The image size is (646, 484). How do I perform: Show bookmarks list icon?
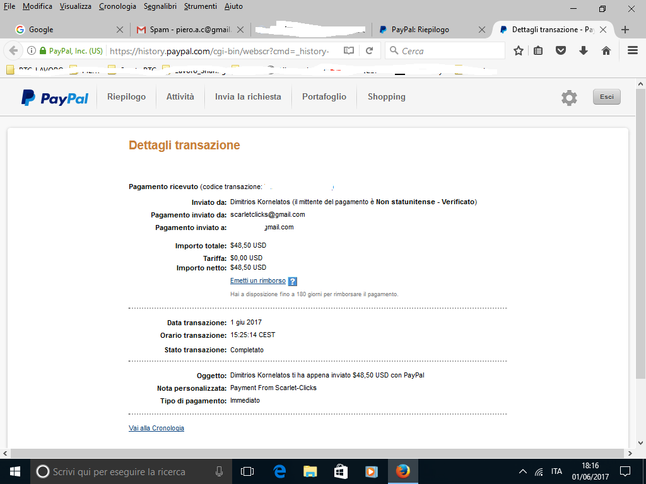pos(538,50)
